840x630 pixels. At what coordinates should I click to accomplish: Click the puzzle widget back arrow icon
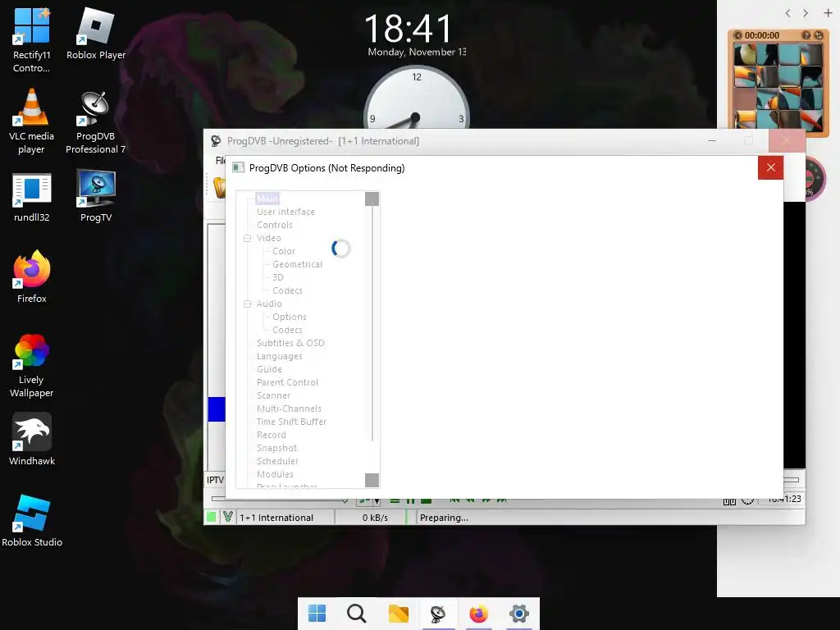737,35
